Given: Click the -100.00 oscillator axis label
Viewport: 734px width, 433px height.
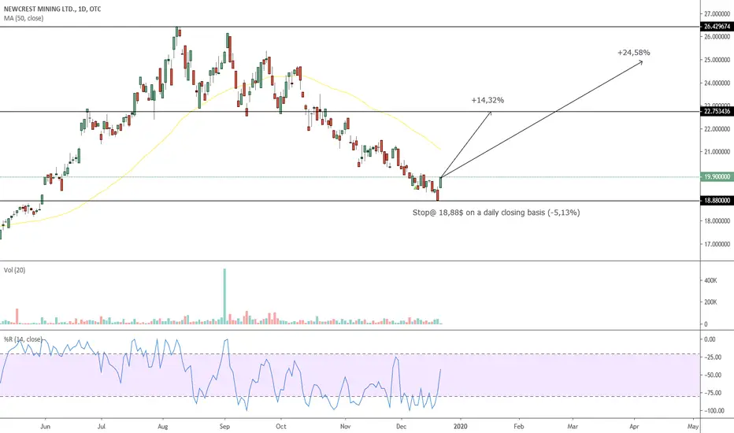Looking at the screenshot, I should coord(714,410).
